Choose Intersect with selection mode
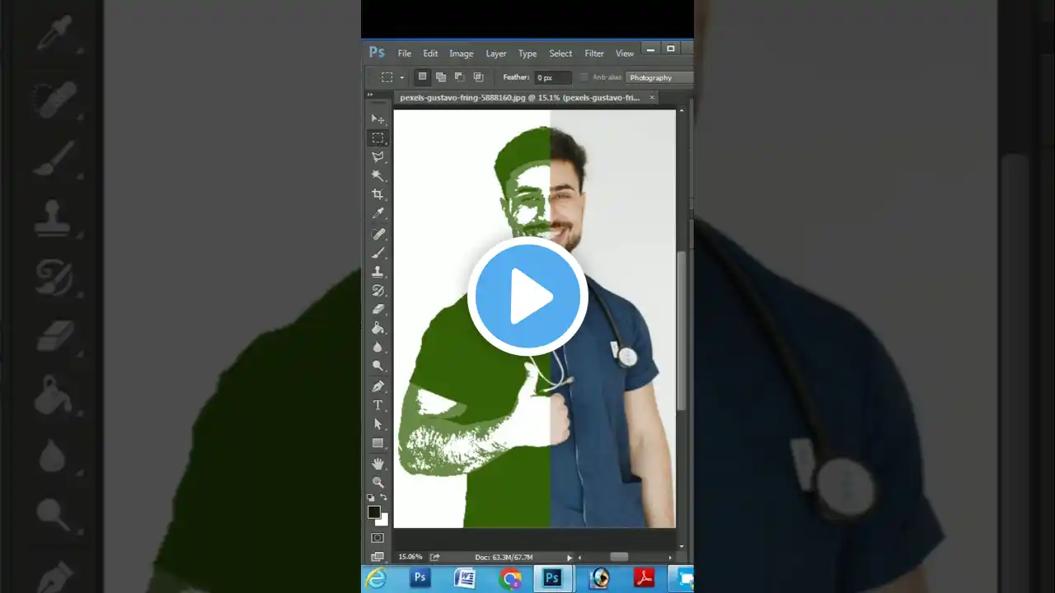This screenshot has height=593, width=1055. 478,77
